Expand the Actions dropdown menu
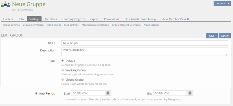This screenshot has height=106, width=233. (x=222, y=3)
